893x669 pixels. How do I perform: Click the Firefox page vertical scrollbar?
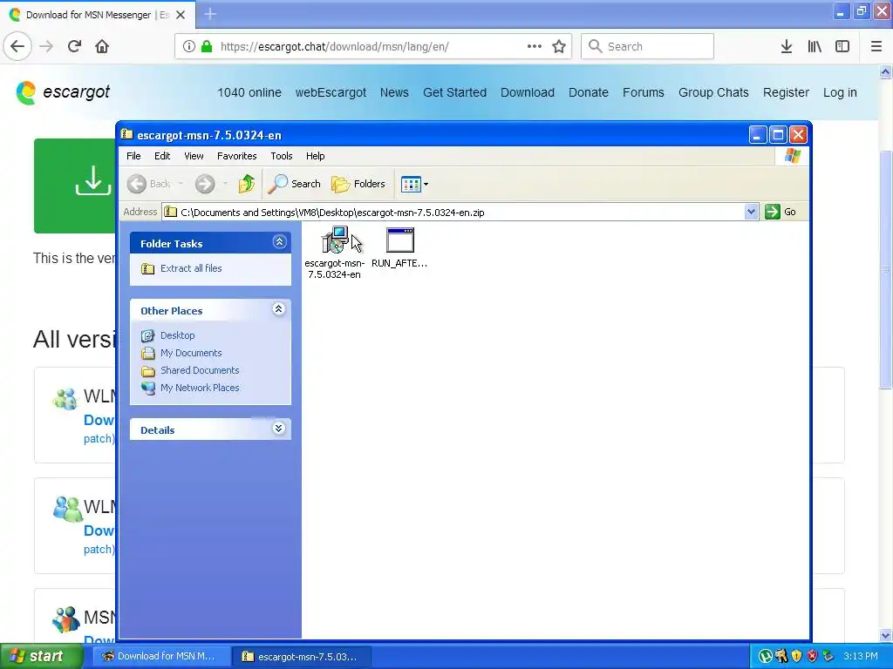pyautogui.click(x=886, y=270)
